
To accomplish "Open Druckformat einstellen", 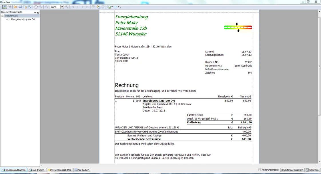I will coord(292,170).
